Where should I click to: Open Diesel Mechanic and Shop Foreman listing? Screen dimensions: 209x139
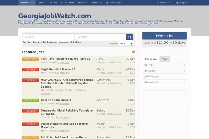[x=65, y=125]
